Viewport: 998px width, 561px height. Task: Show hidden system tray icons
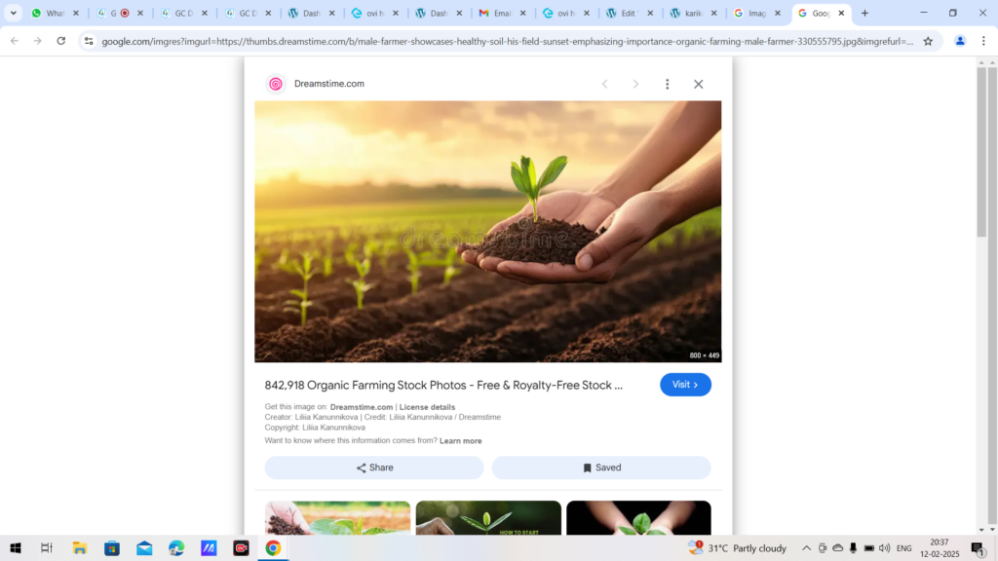806,548
